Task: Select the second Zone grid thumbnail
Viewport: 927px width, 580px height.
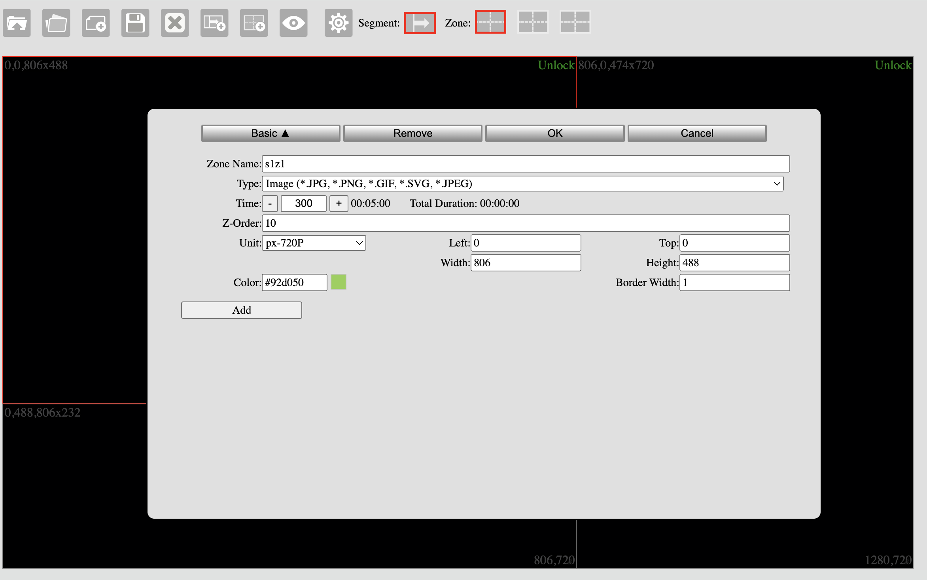Action: pyautogui.click(x=533, y=22)
